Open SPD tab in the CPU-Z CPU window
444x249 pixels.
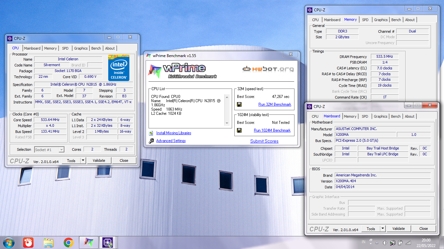pyautogui.click(x=65, y=48)
